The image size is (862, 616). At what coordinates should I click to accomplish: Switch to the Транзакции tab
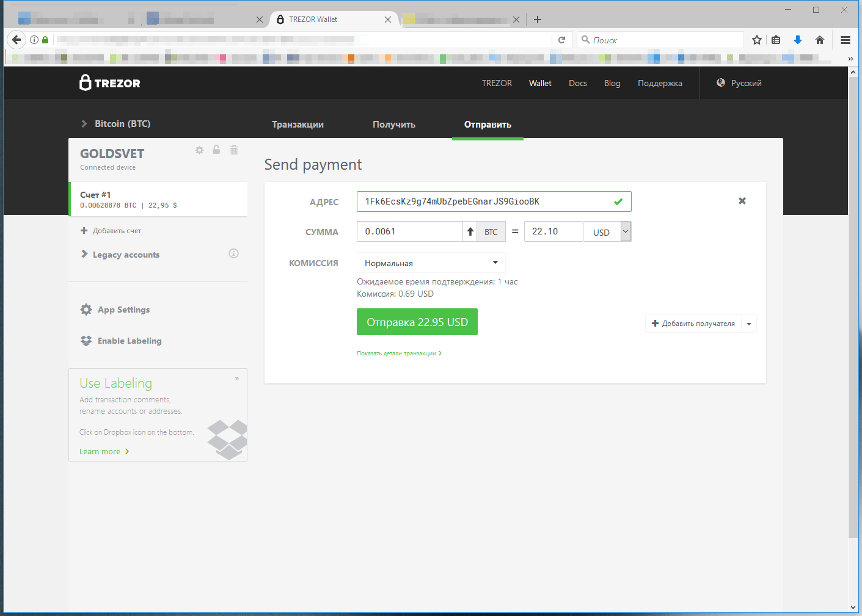(298, 124)
